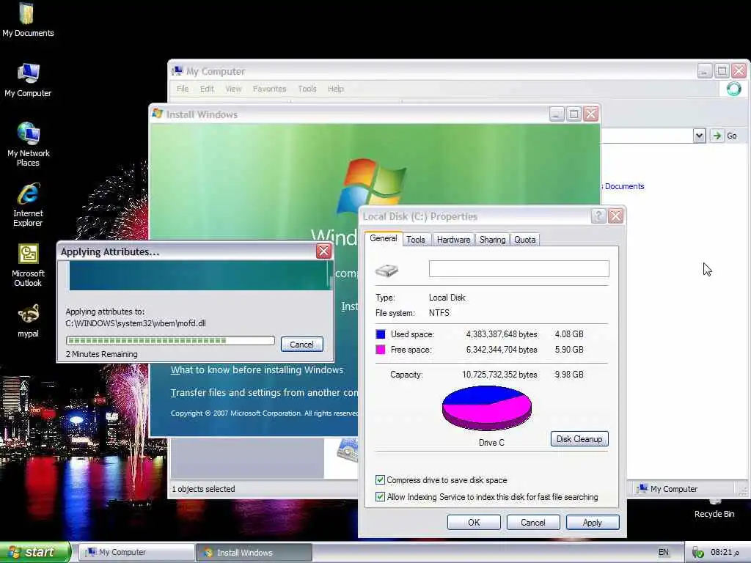Open the View menu in My Computer
The image size is (751, 563).
coord(233,89)
